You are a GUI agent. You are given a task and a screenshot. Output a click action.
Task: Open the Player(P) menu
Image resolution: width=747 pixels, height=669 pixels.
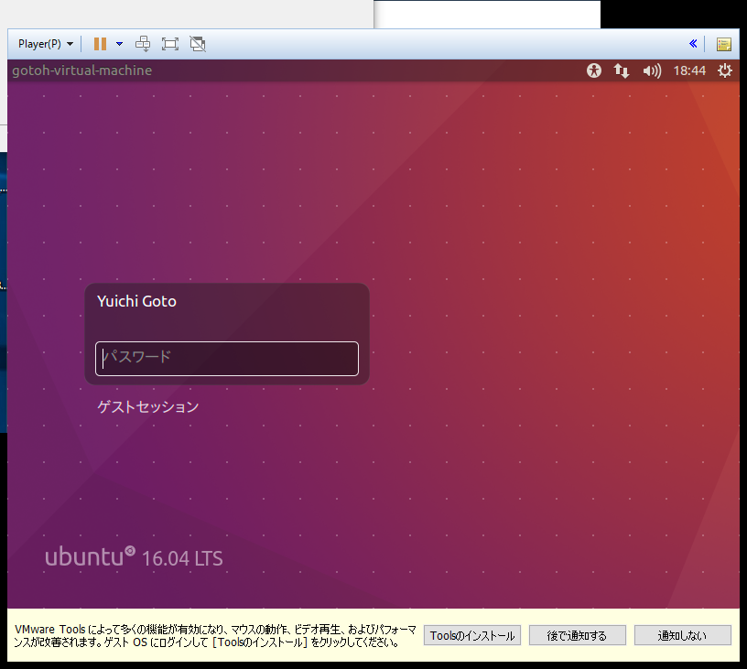pyautogui.click(x=45, y=44)
